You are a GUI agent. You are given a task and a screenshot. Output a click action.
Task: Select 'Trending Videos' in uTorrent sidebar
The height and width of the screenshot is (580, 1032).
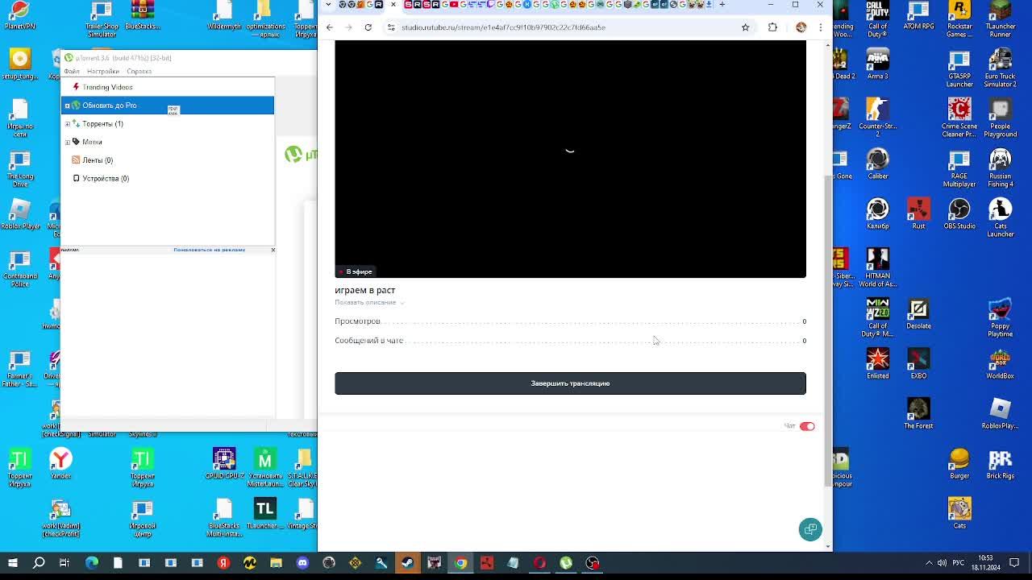pyautogui.click(x=107, y=87)
